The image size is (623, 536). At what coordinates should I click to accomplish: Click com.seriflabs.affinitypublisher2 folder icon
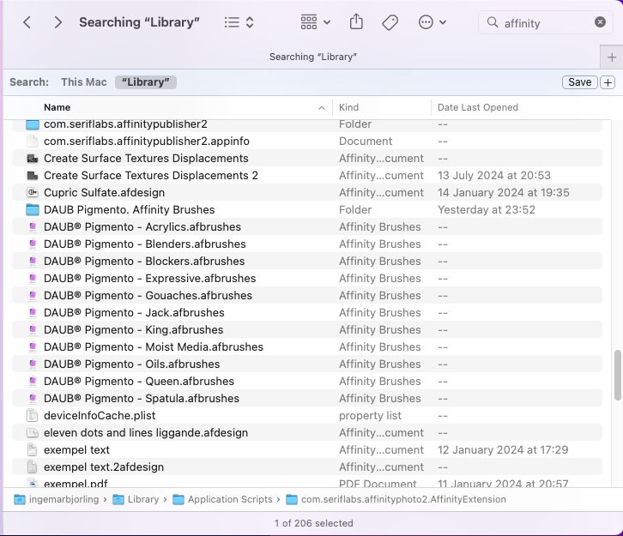pyautogui.click(x=33, y=124)
